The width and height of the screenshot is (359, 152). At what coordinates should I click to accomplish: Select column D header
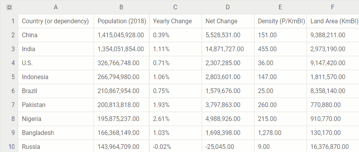[x=228, y=7]
